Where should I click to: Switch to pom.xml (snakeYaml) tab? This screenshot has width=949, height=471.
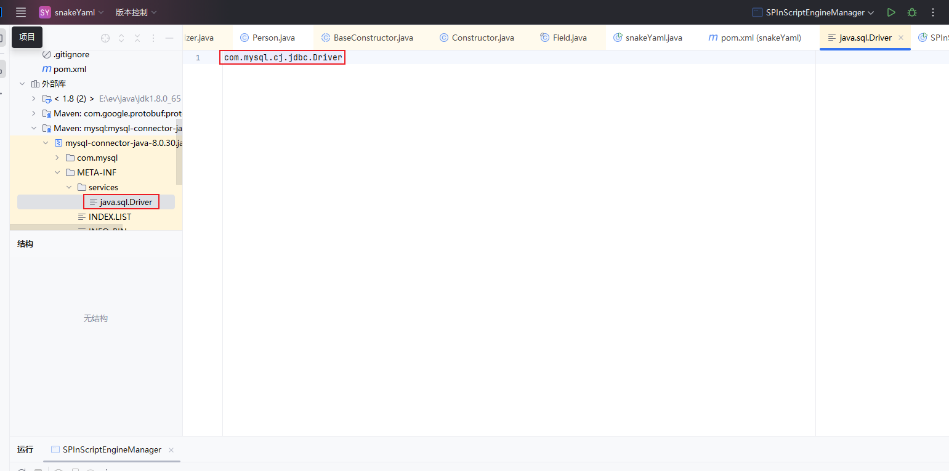pos(755,38)
